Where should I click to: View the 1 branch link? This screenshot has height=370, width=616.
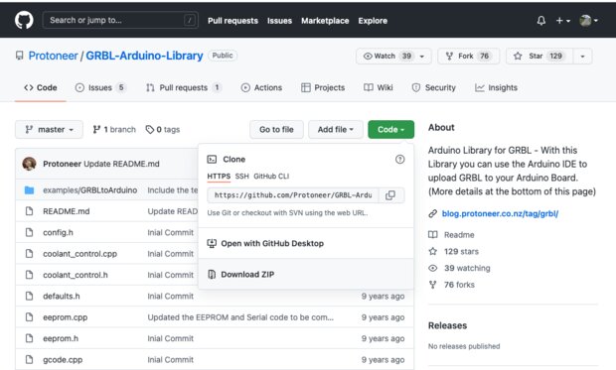click(114, 130)
